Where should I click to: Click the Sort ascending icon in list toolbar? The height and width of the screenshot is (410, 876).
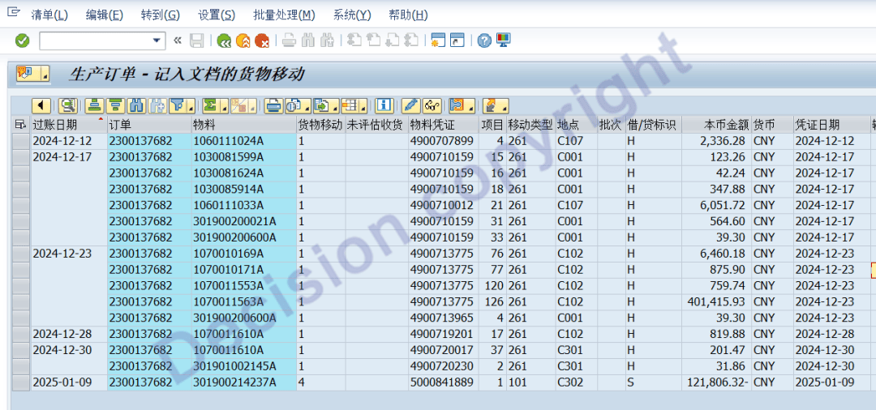coord(94,105)
